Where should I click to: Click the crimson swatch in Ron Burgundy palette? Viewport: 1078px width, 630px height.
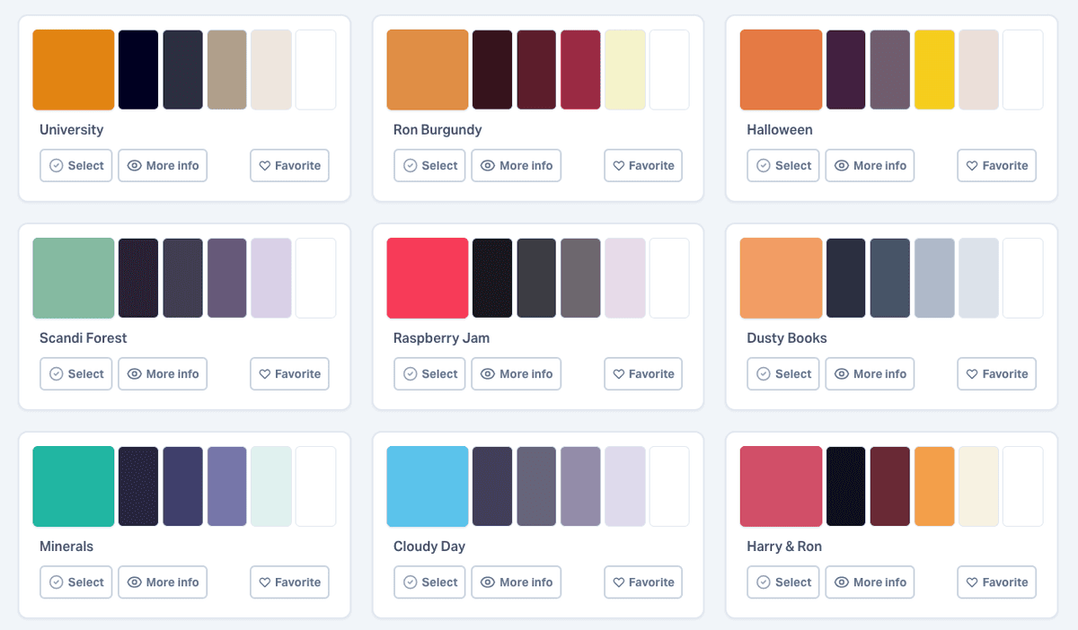tap(580, 70)
